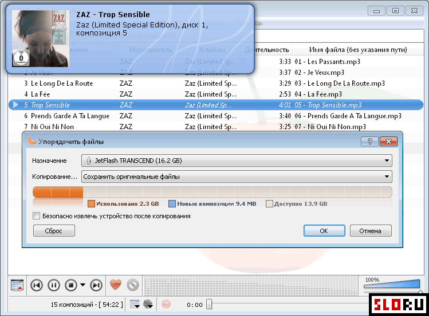The image size is (429, 316).
Task: Click the previous track button
Action: click(37, 285)
